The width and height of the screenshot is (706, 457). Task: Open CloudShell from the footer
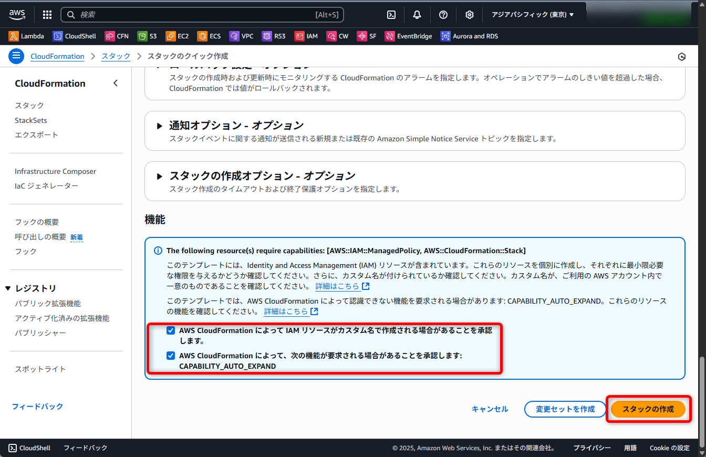[x=30, y=448]
